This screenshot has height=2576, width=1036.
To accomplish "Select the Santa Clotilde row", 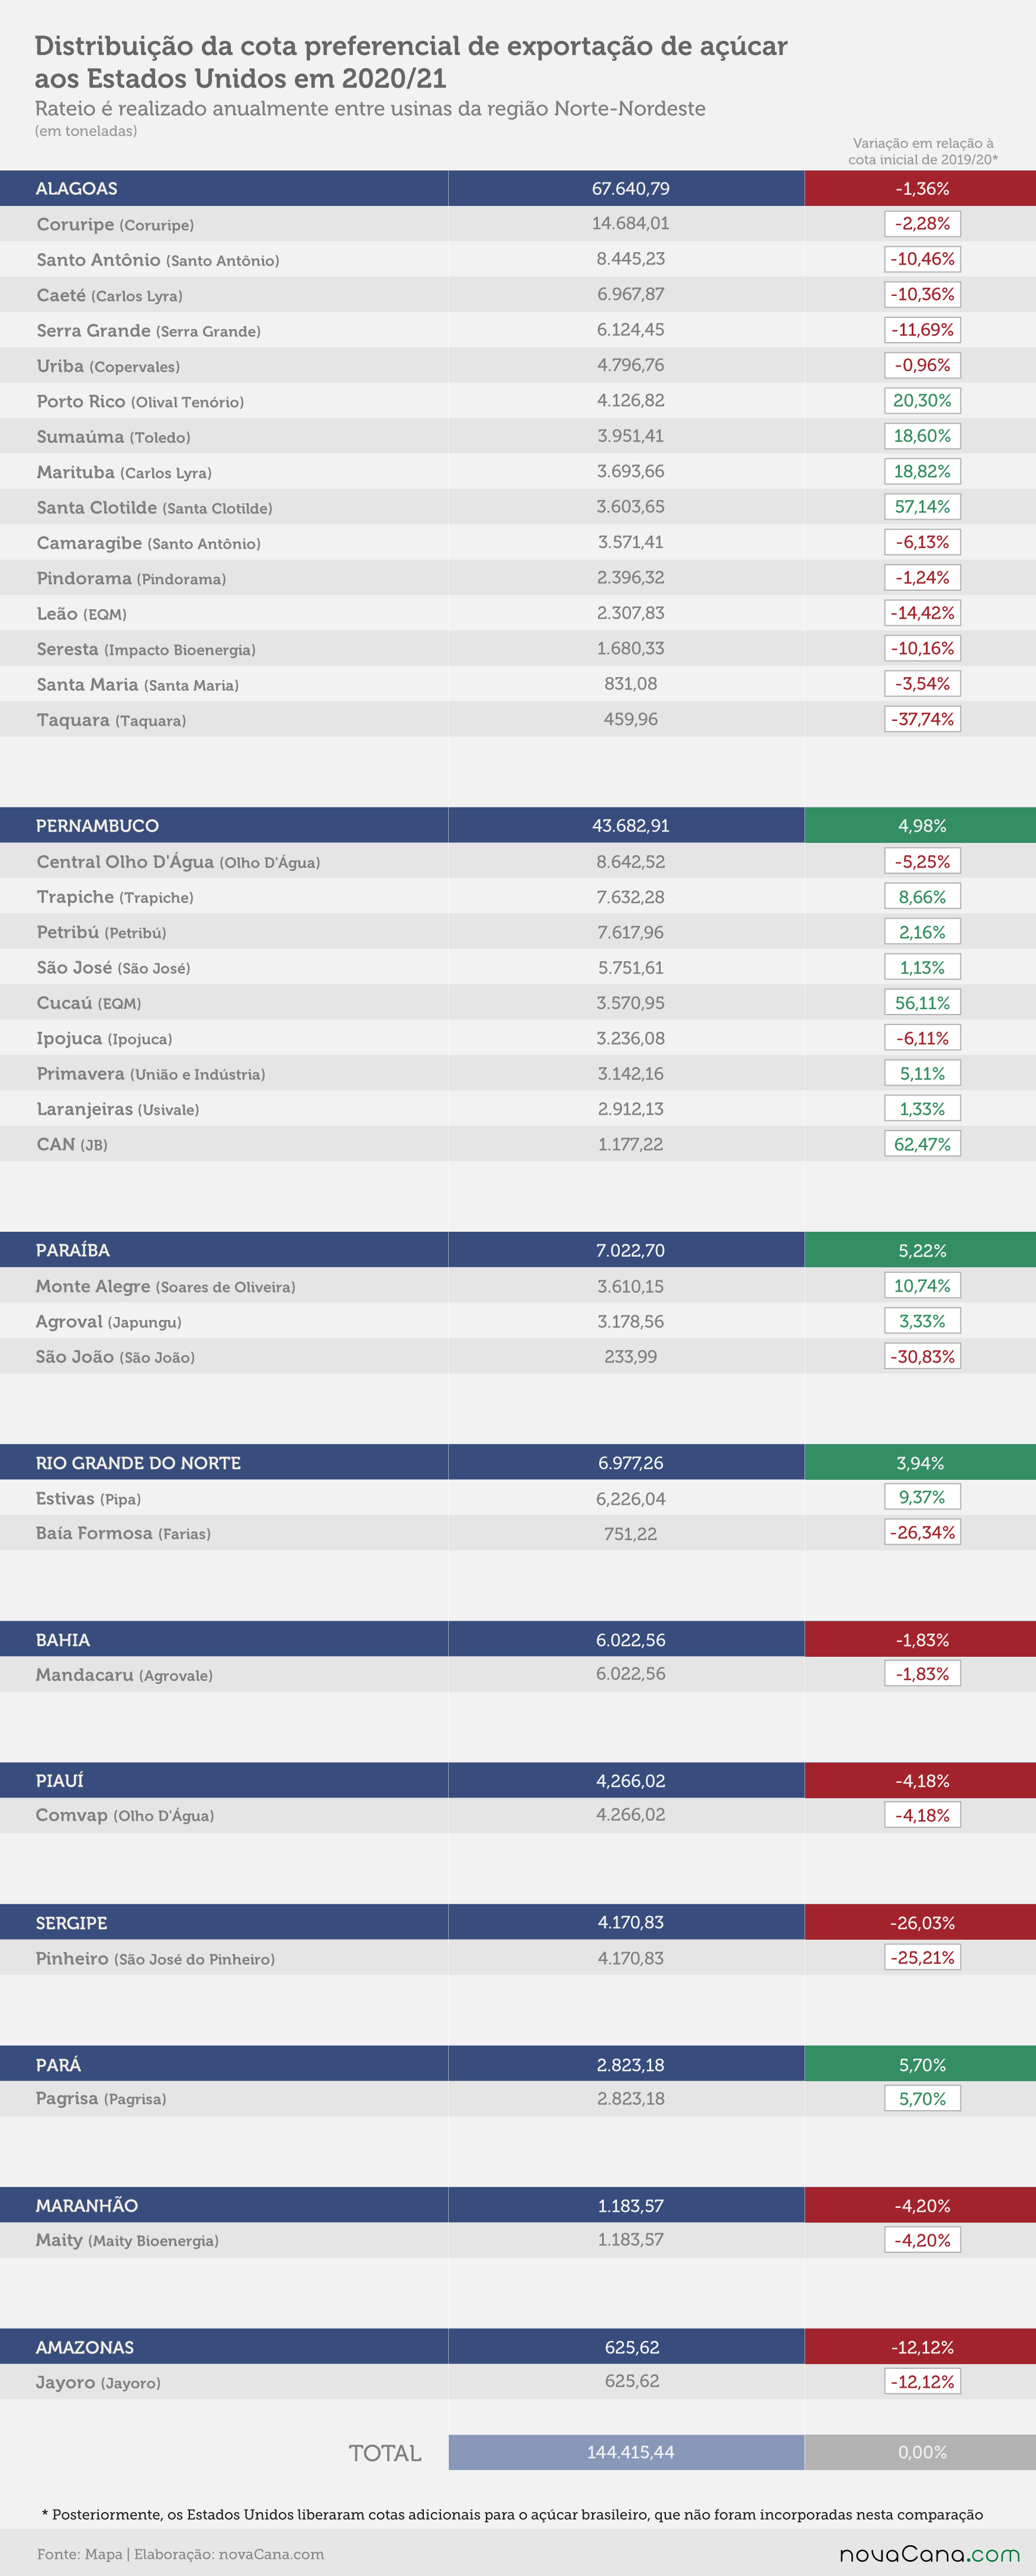I will [518, 507].
